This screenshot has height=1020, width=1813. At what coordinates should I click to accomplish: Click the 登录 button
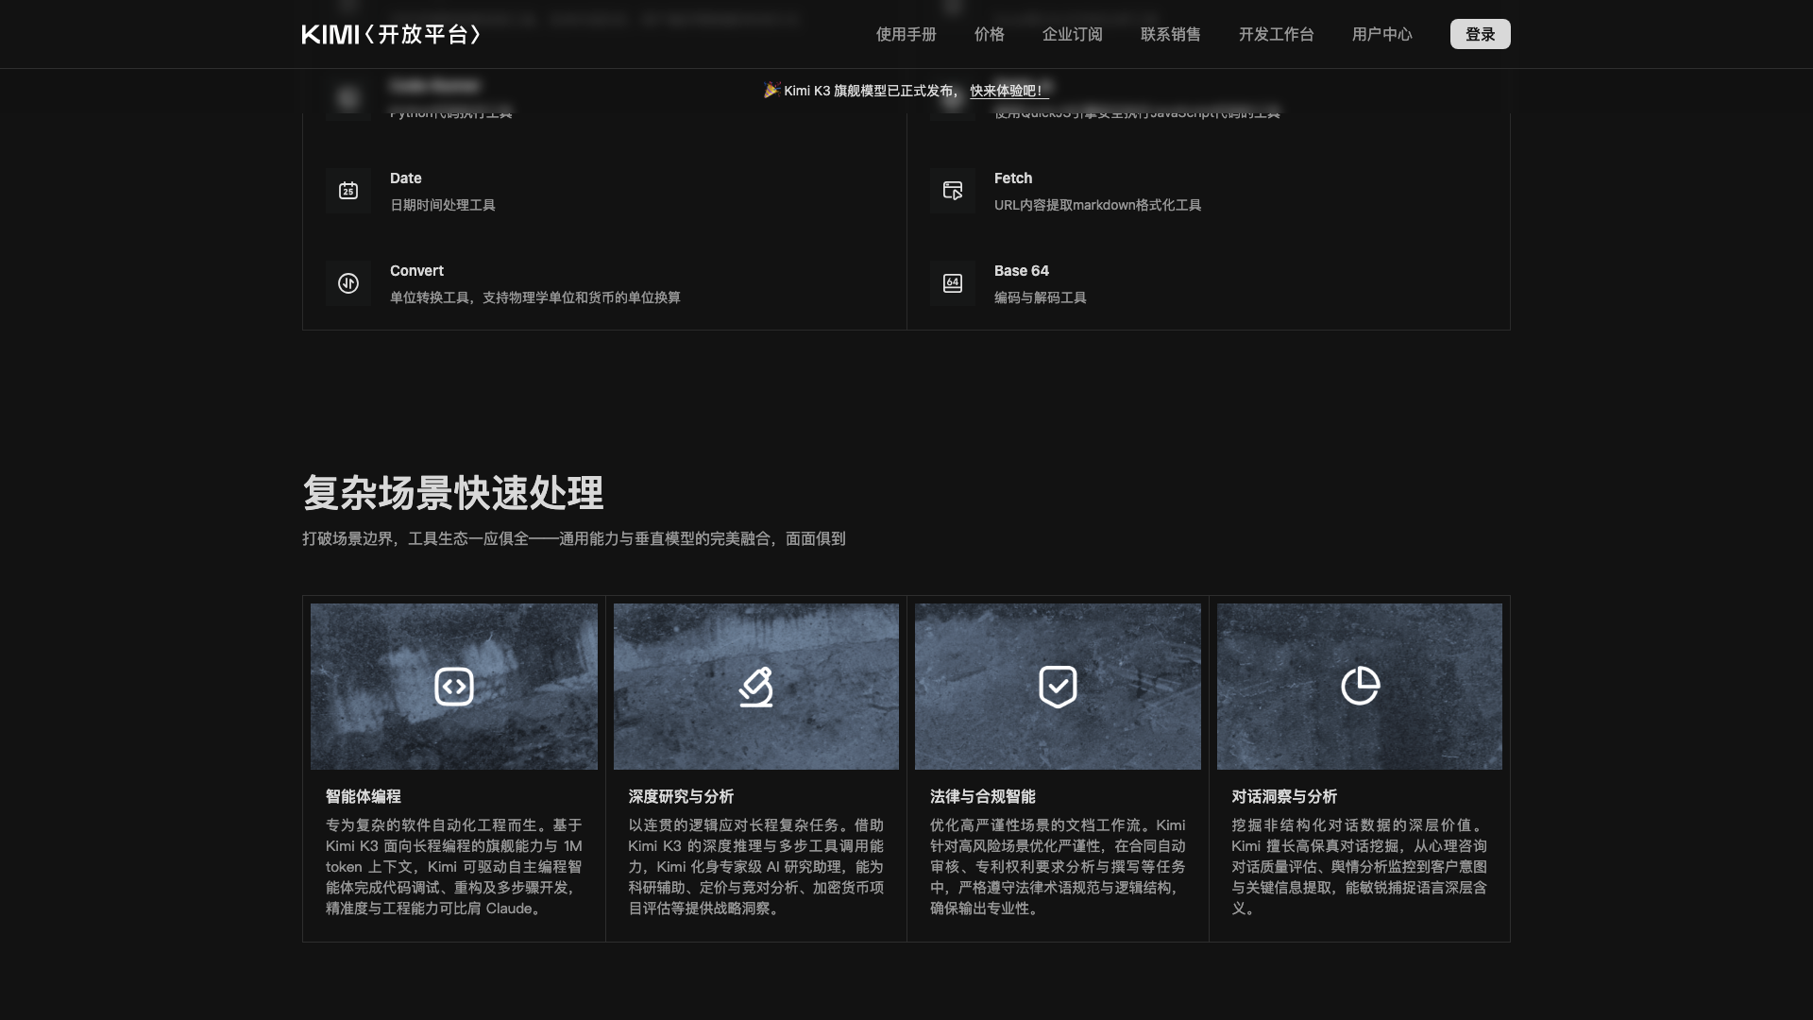(1481, 34)
